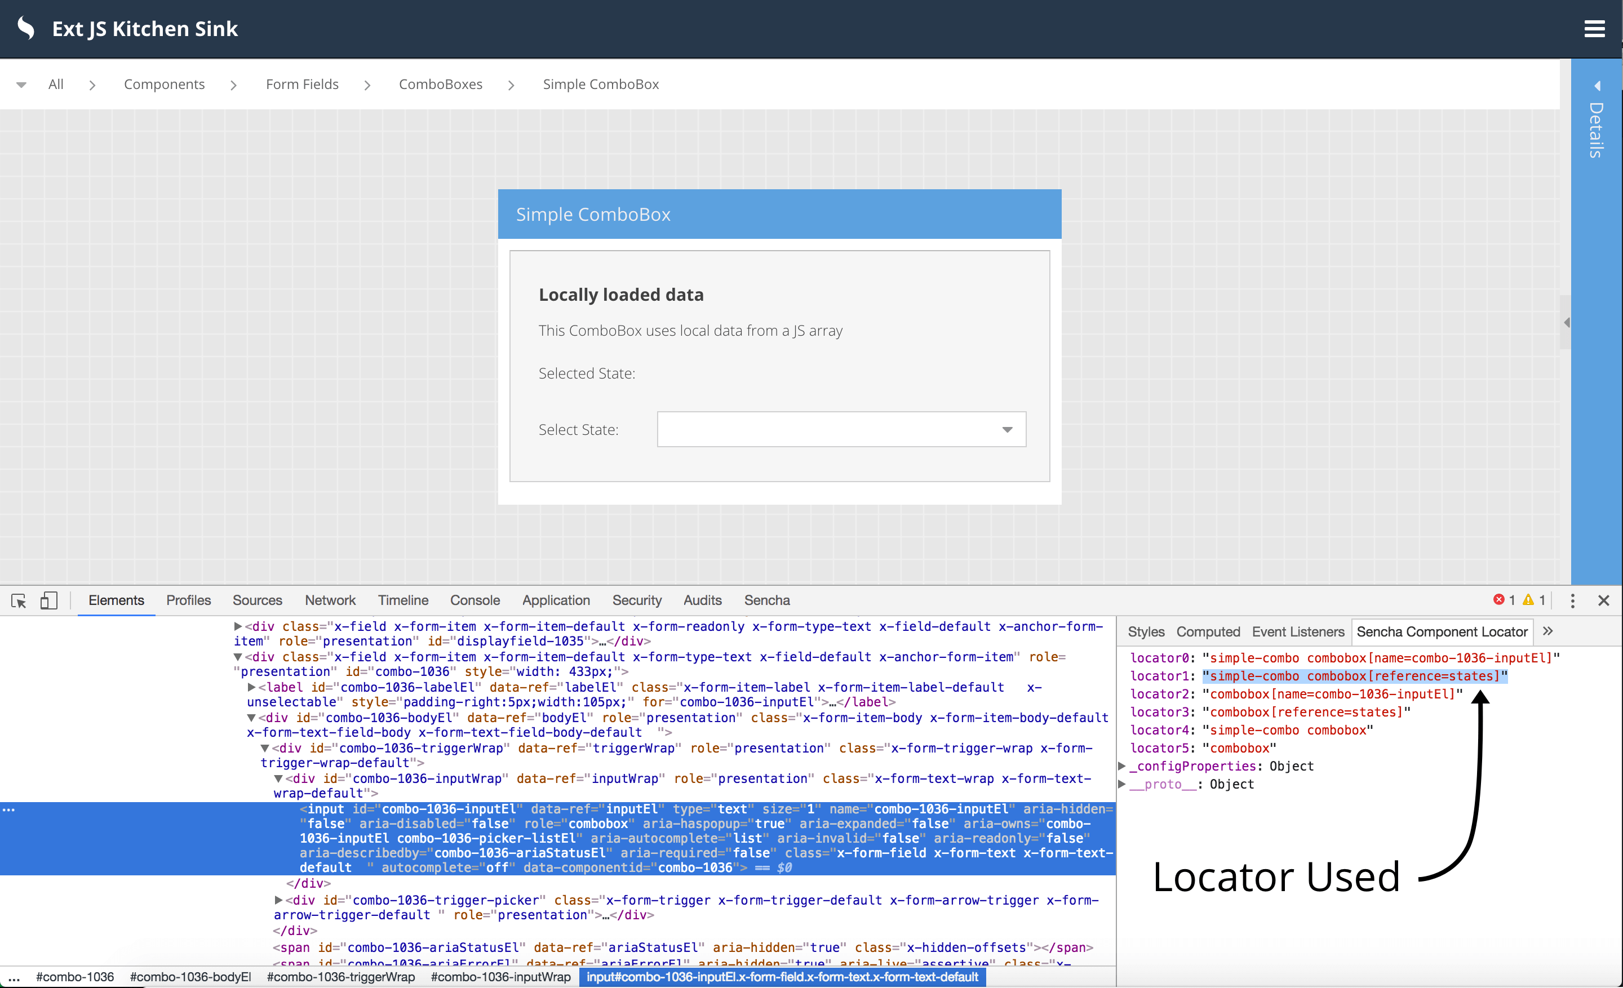This screenshot has height=988, width=1623.
Task: Open the hamburger menu in header
Action: [1594, 29]
